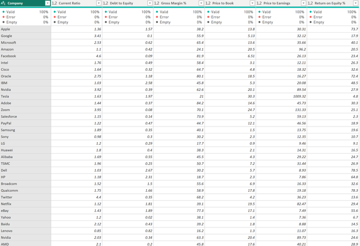Click the Netflix company cell
The width and height of the screenshot is (360, 246).
point(25,204)
